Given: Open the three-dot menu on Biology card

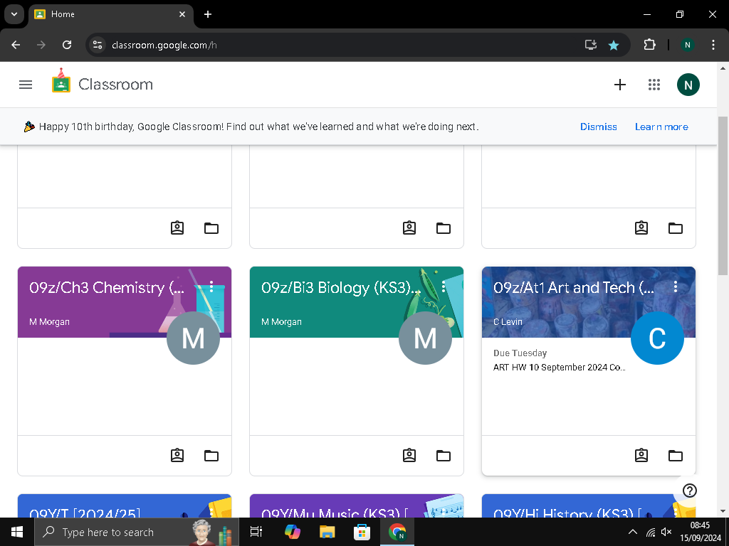Looking at the screenshot, I should click(x=444, y=287).
